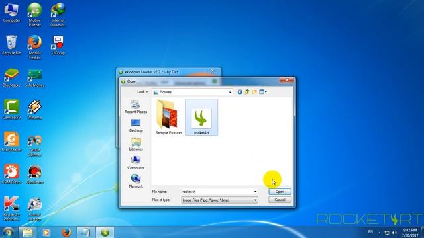
Task: Select the Kaspersky Internet Security desktop shortcut
Action: 11,209
